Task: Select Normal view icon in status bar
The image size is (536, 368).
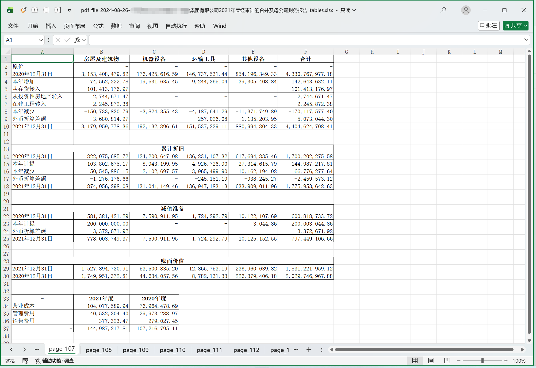Action: pyautogui.click(x=415, y=361)
